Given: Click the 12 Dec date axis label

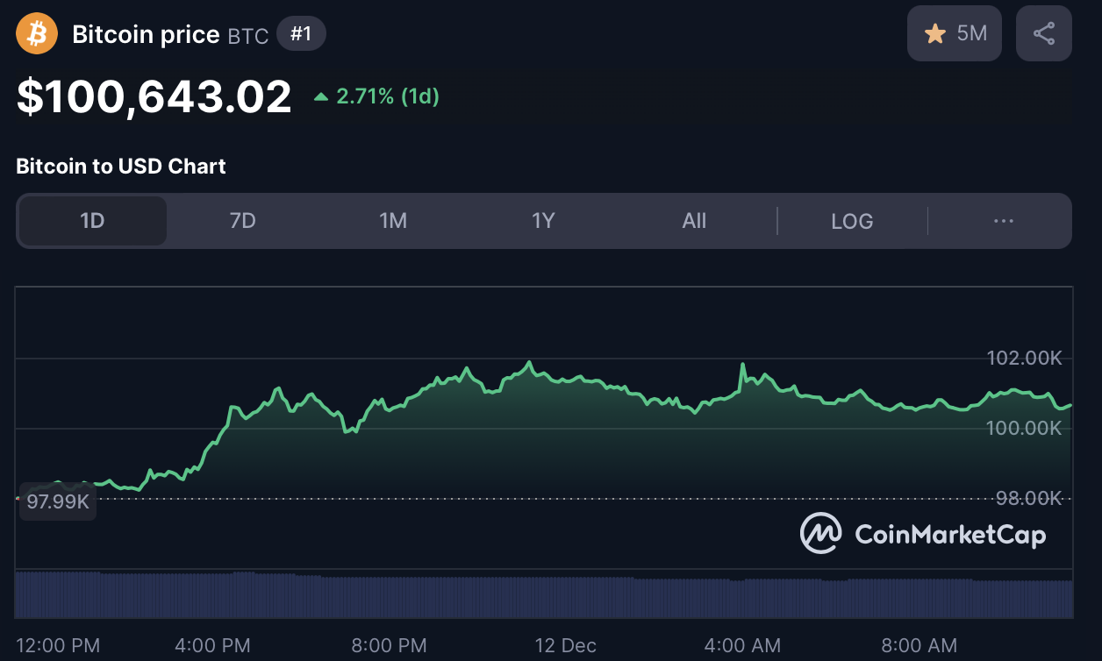Looking at the screenshot, I should click(566, 646).
